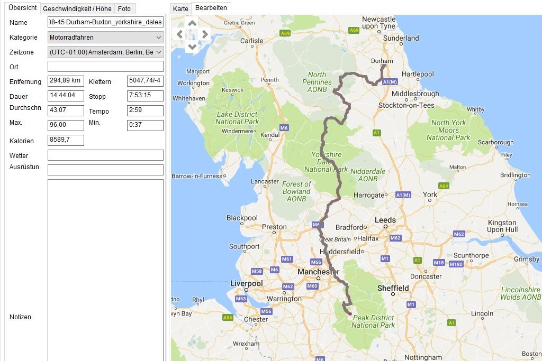Click the Kalorien value field
This screenshot has height=361, width=542.
point(66,140)
